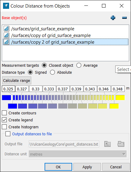Select the Average measurement target radio
The height and width of the screenshot is (172, 131).
pos(79,66)
